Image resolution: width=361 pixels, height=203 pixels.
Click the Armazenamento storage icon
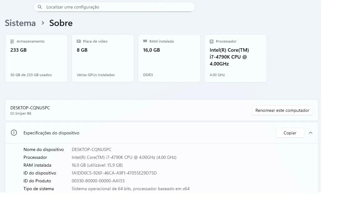(12, 41)
